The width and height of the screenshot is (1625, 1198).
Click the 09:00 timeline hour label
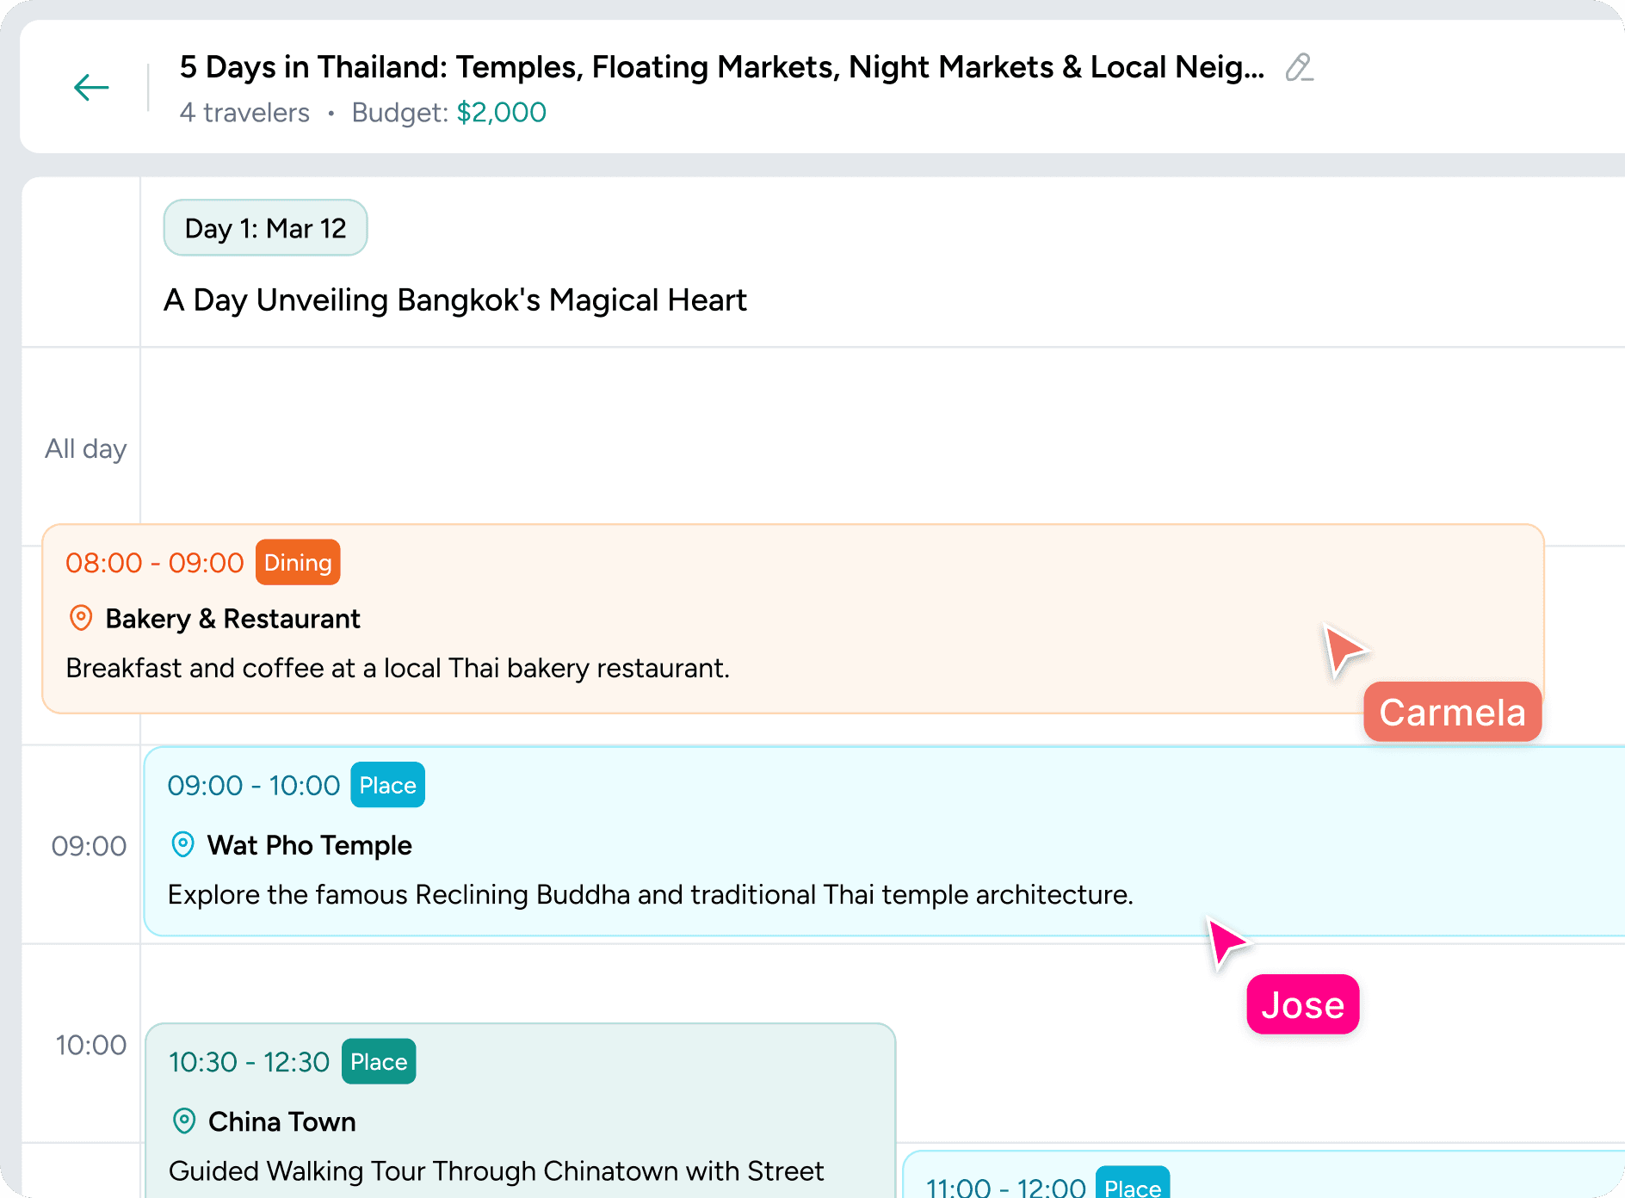89,846
